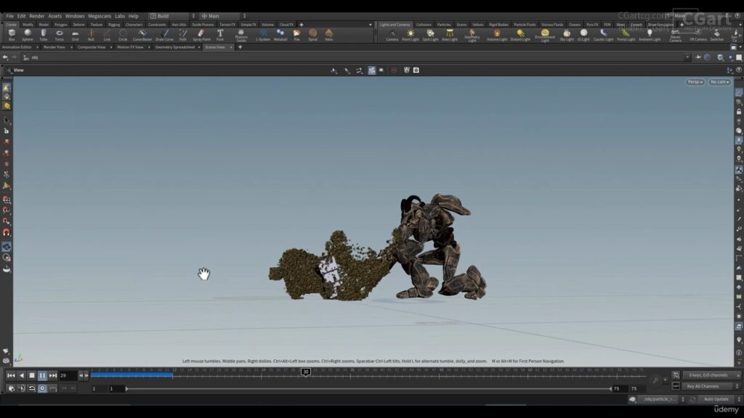Add a Volume Light

click(497, 35)
